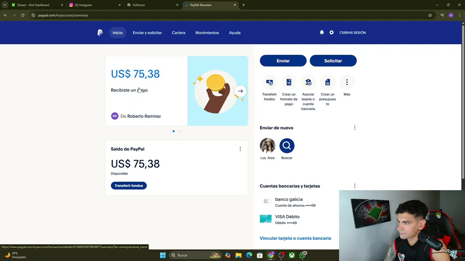Switch to the FutFactos tab
The width and height of the screenshot is (465, 261).
[153, 5]
